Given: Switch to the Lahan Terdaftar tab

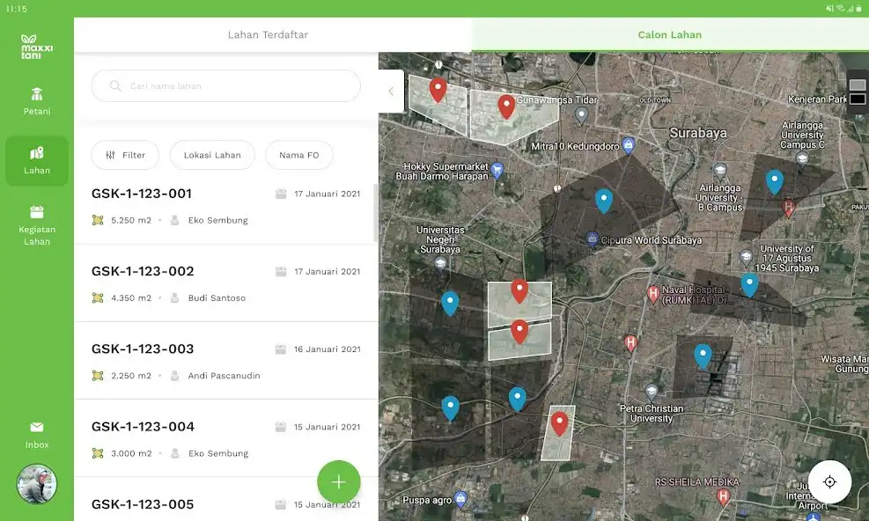Looking at the screenshot, I should [x=268, y=34].
